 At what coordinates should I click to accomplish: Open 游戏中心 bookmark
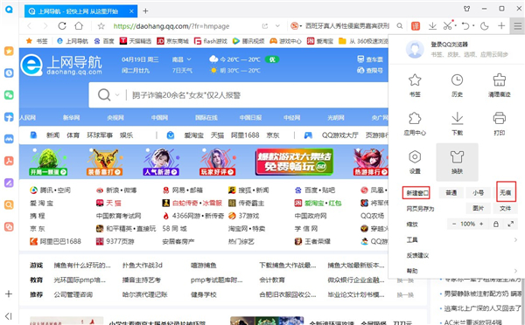pyautogui.click(x=285, y=41)
